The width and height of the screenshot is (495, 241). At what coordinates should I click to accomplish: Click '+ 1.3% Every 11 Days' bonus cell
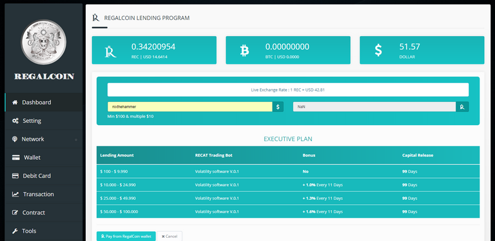coord(323,198)
